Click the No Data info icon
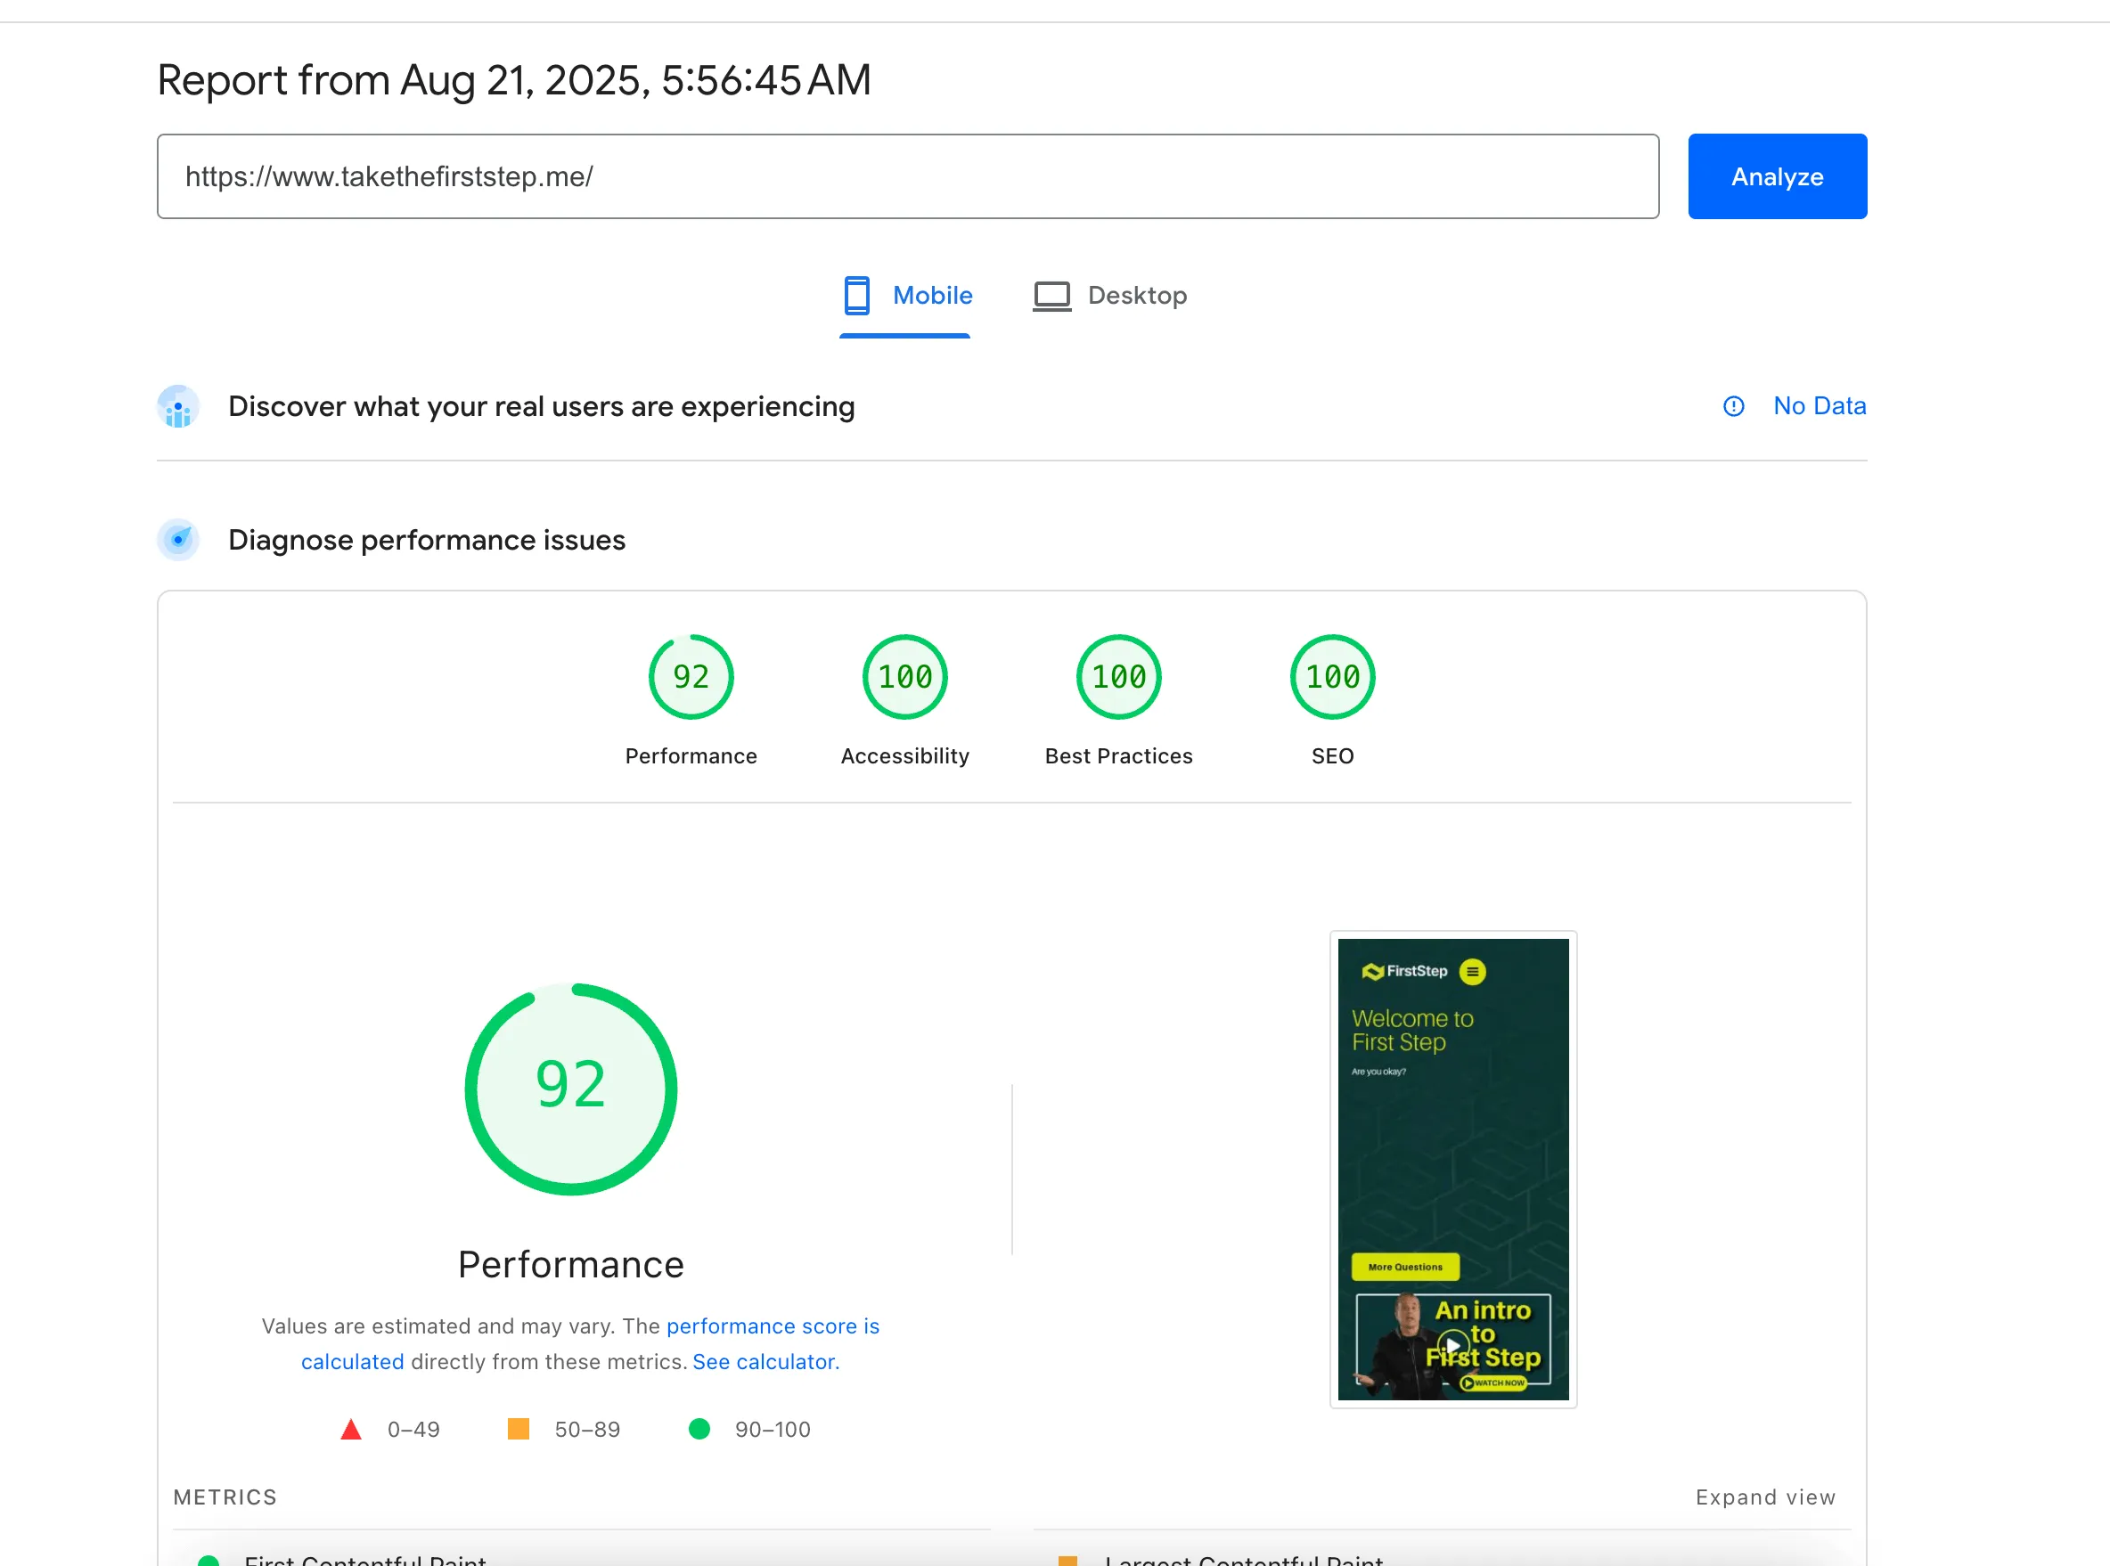The width and height of the screenshot is (2110, 1566). coord(1732,407)
